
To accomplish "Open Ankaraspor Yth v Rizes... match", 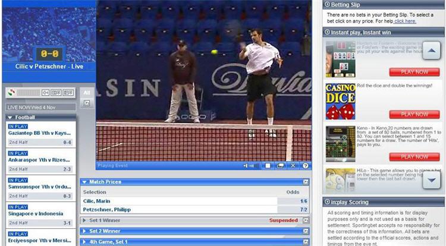I will 39,160.
